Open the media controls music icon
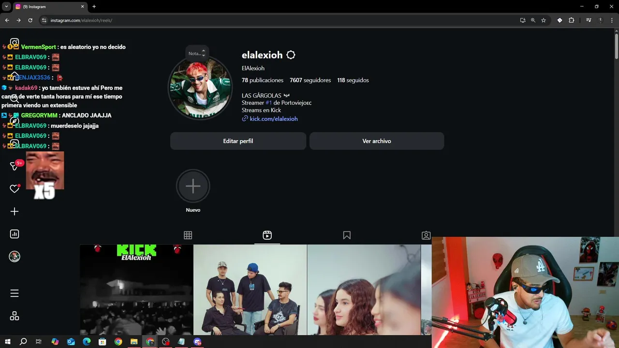This screenshot has height=348, width=619. click(589, 20)
